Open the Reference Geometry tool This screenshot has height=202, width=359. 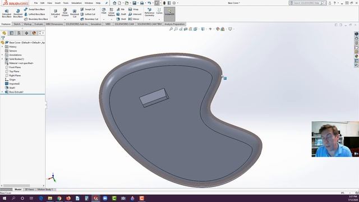tap(150, 12)
